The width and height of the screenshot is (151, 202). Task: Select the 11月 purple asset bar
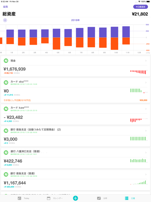[126, 32]
